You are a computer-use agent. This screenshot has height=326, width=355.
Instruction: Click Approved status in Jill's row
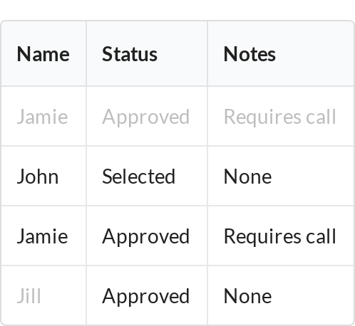[147, 295]
